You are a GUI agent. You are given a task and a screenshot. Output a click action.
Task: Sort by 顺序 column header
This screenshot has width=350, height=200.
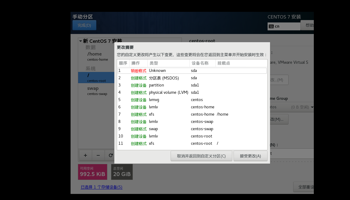pyautogui.click(x=123, y=63)
